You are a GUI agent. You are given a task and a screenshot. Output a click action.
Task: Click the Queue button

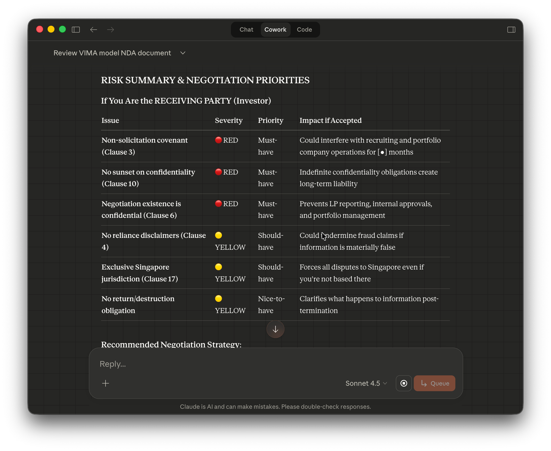(434, 383)
